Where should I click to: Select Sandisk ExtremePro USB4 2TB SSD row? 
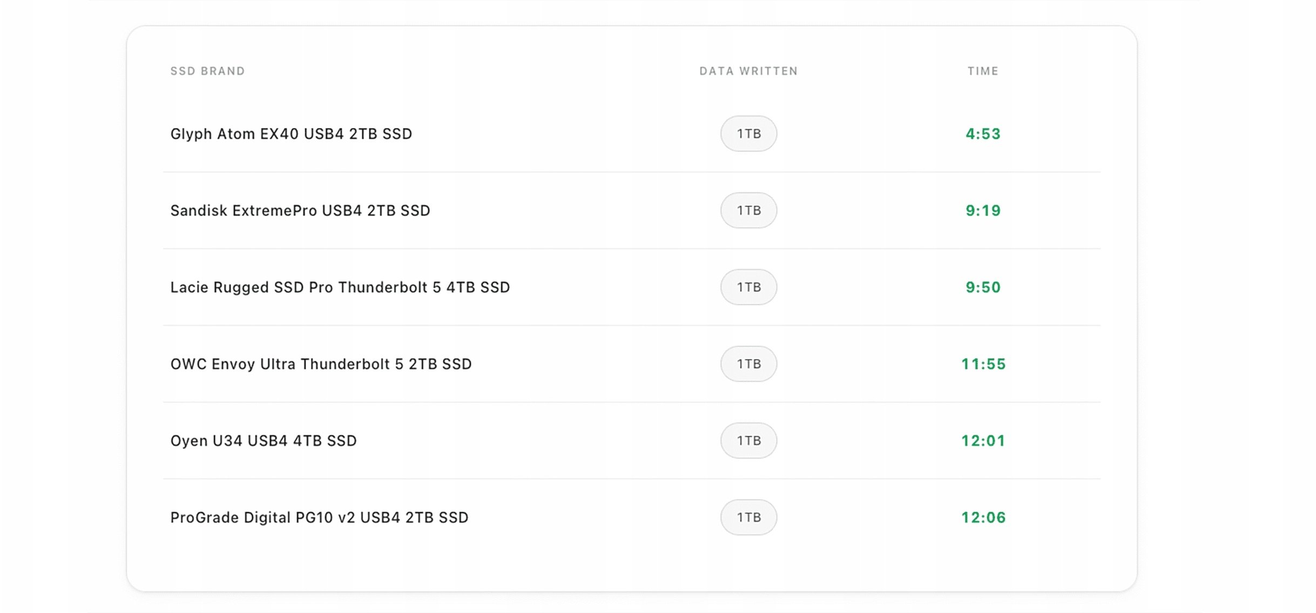[300, 210]
